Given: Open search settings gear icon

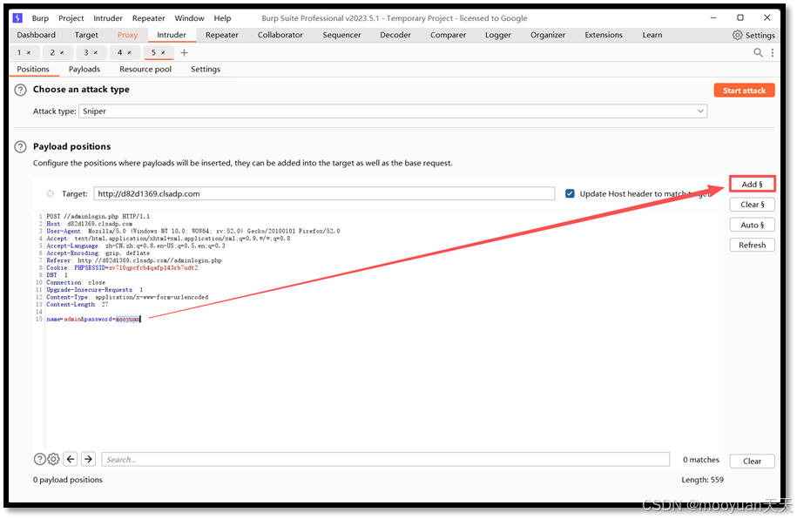Looking at the screenshot, I should click(53, 460).
